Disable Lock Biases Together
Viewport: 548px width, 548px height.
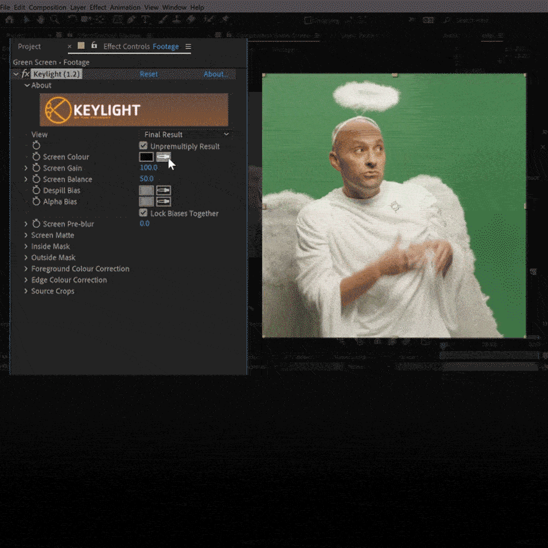[x=143, y=213]
